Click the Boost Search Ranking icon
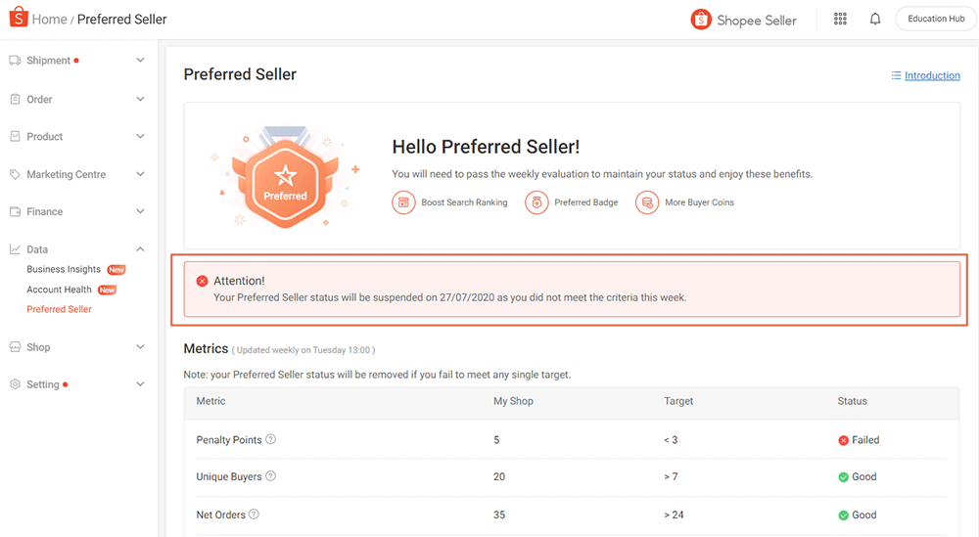Viewport: 979px width, 537px height. 403,202
